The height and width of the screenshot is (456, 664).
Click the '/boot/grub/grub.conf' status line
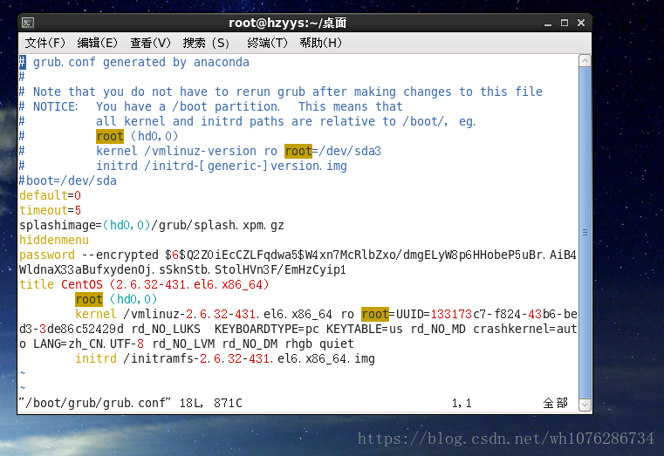click(130, 403)
